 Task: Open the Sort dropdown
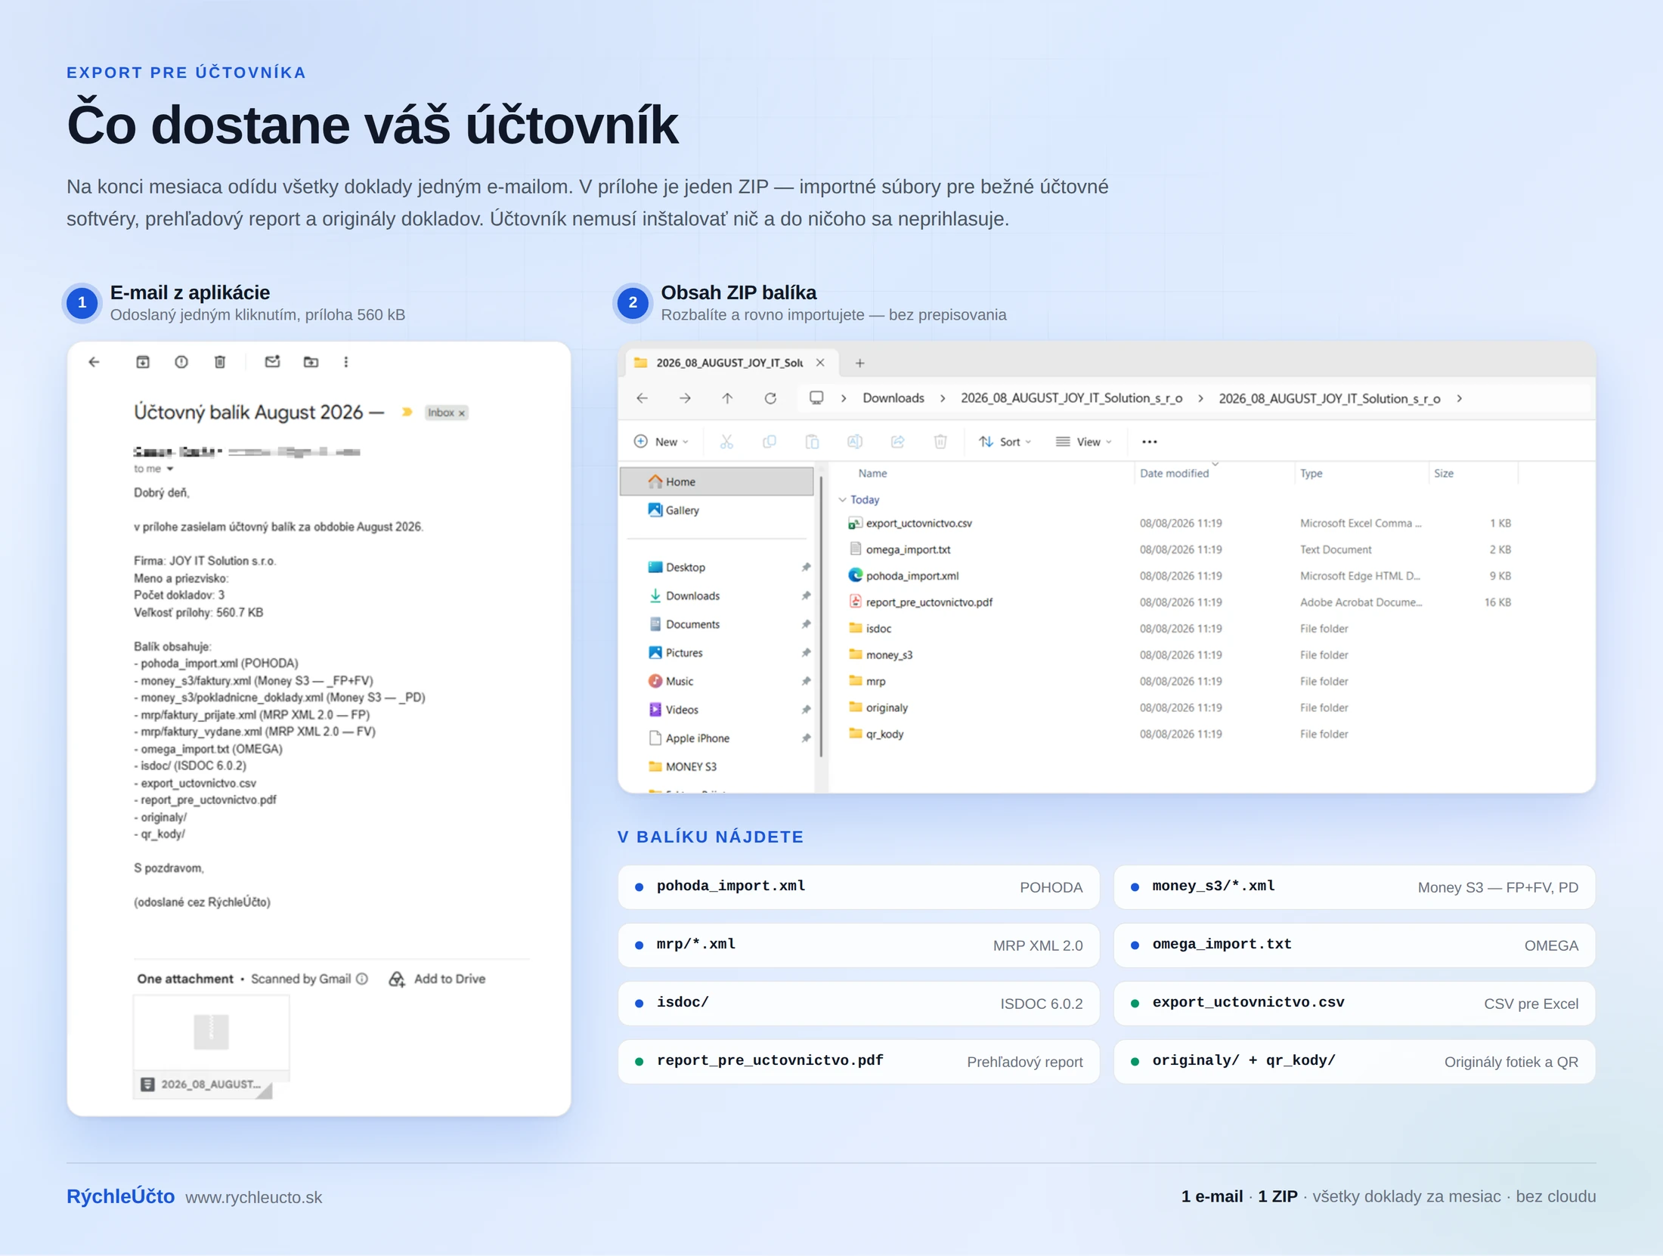click(1005, 442)
